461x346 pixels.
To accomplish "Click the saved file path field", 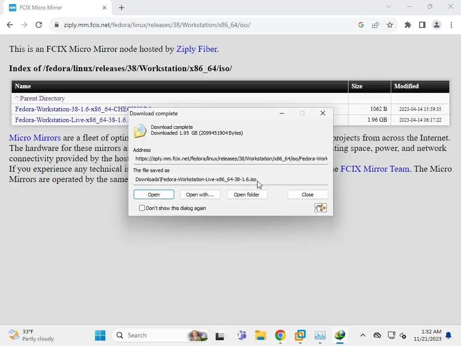I will [x=231, y=179].
